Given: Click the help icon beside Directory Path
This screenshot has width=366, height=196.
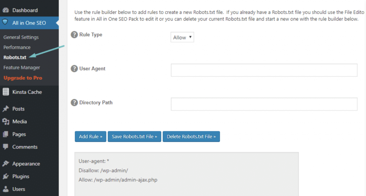Looking at the screenshot, I should [74, 103].
